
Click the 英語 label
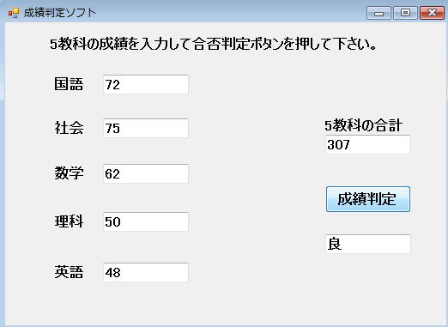[x=69, y=272]
